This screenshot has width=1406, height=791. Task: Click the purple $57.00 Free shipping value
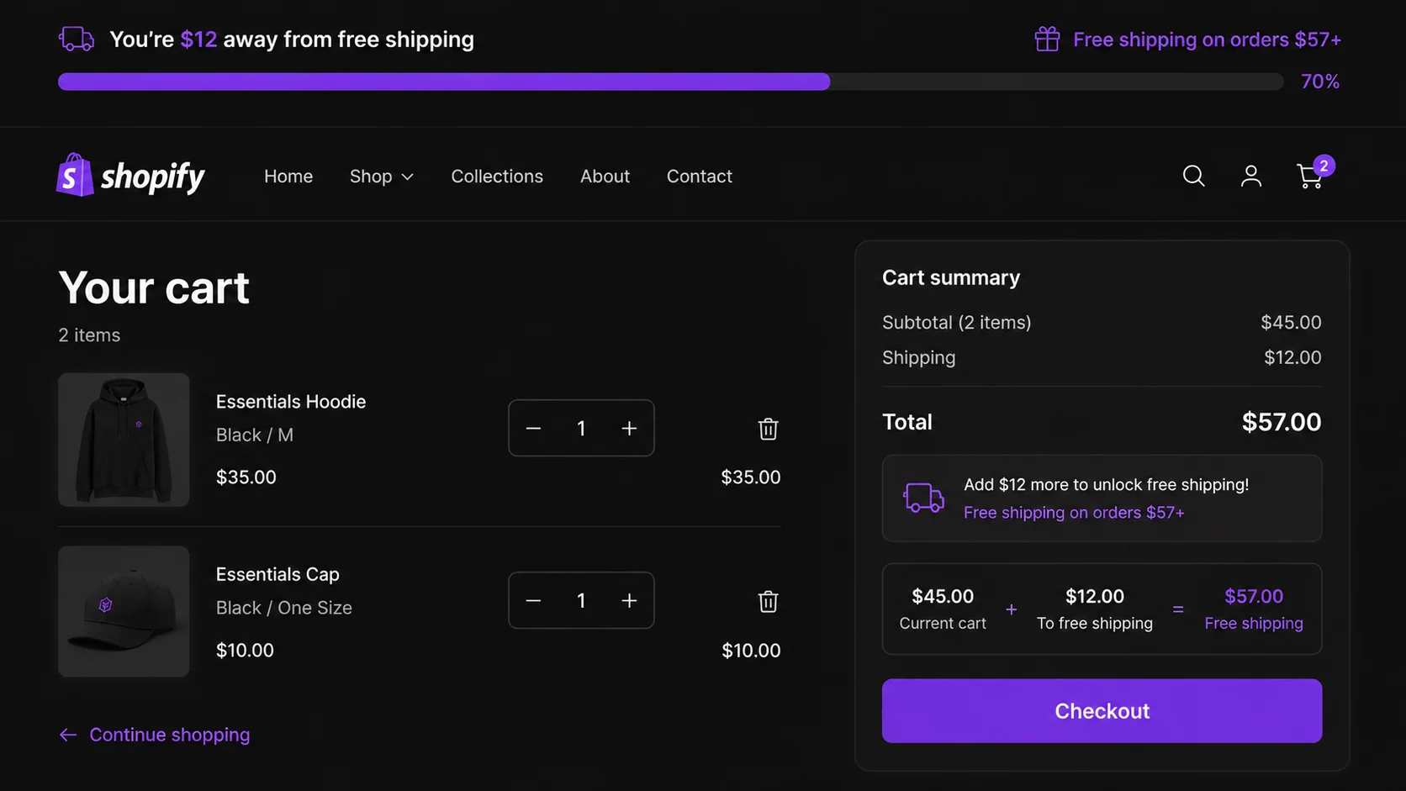point(1254,596)
